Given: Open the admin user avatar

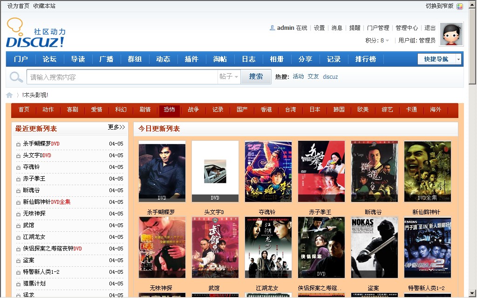Looking at the screenshot, I should [451, 34].
